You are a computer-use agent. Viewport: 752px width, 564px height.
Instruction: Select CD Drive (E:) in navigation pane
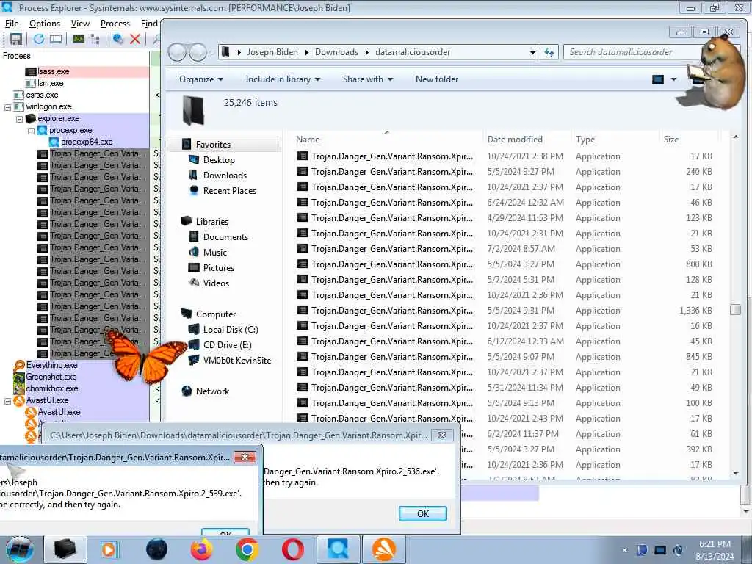pyautogui.click(x=228, y=345)
